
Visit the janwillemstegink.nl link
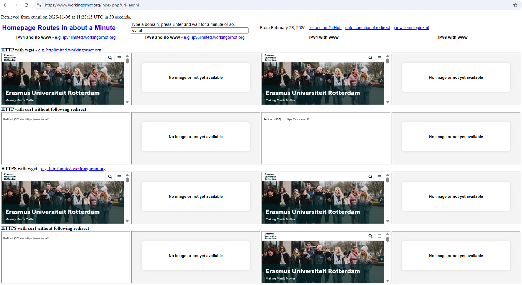[411, 28]
